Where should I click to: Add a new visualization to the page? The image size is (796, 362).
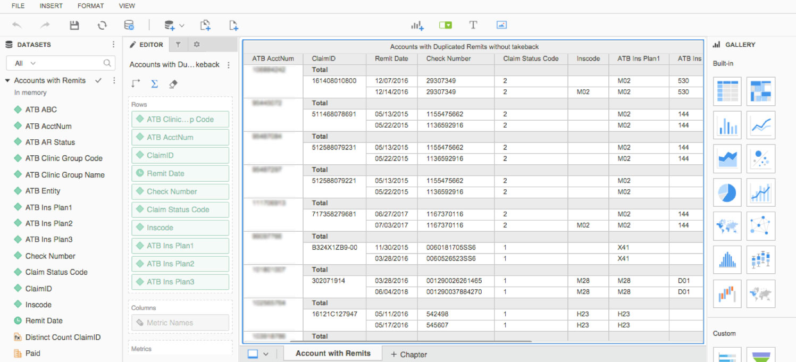(417, 25)
